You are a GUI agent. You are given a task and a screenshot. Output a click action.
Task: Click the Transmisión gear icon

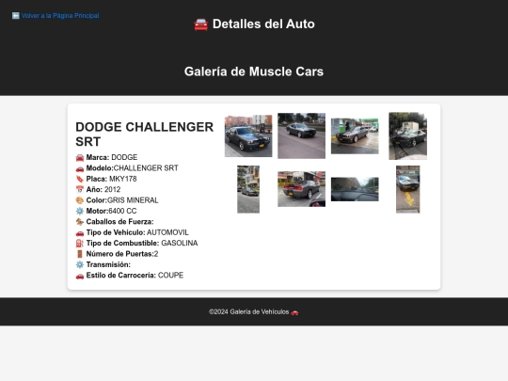(x=80, y=264)
